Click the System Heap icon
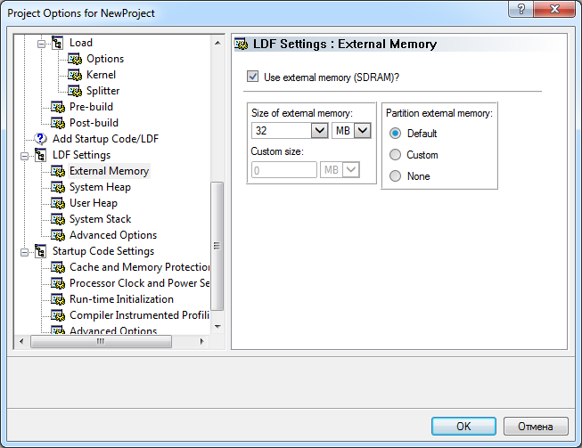 (x=58, y=187)
